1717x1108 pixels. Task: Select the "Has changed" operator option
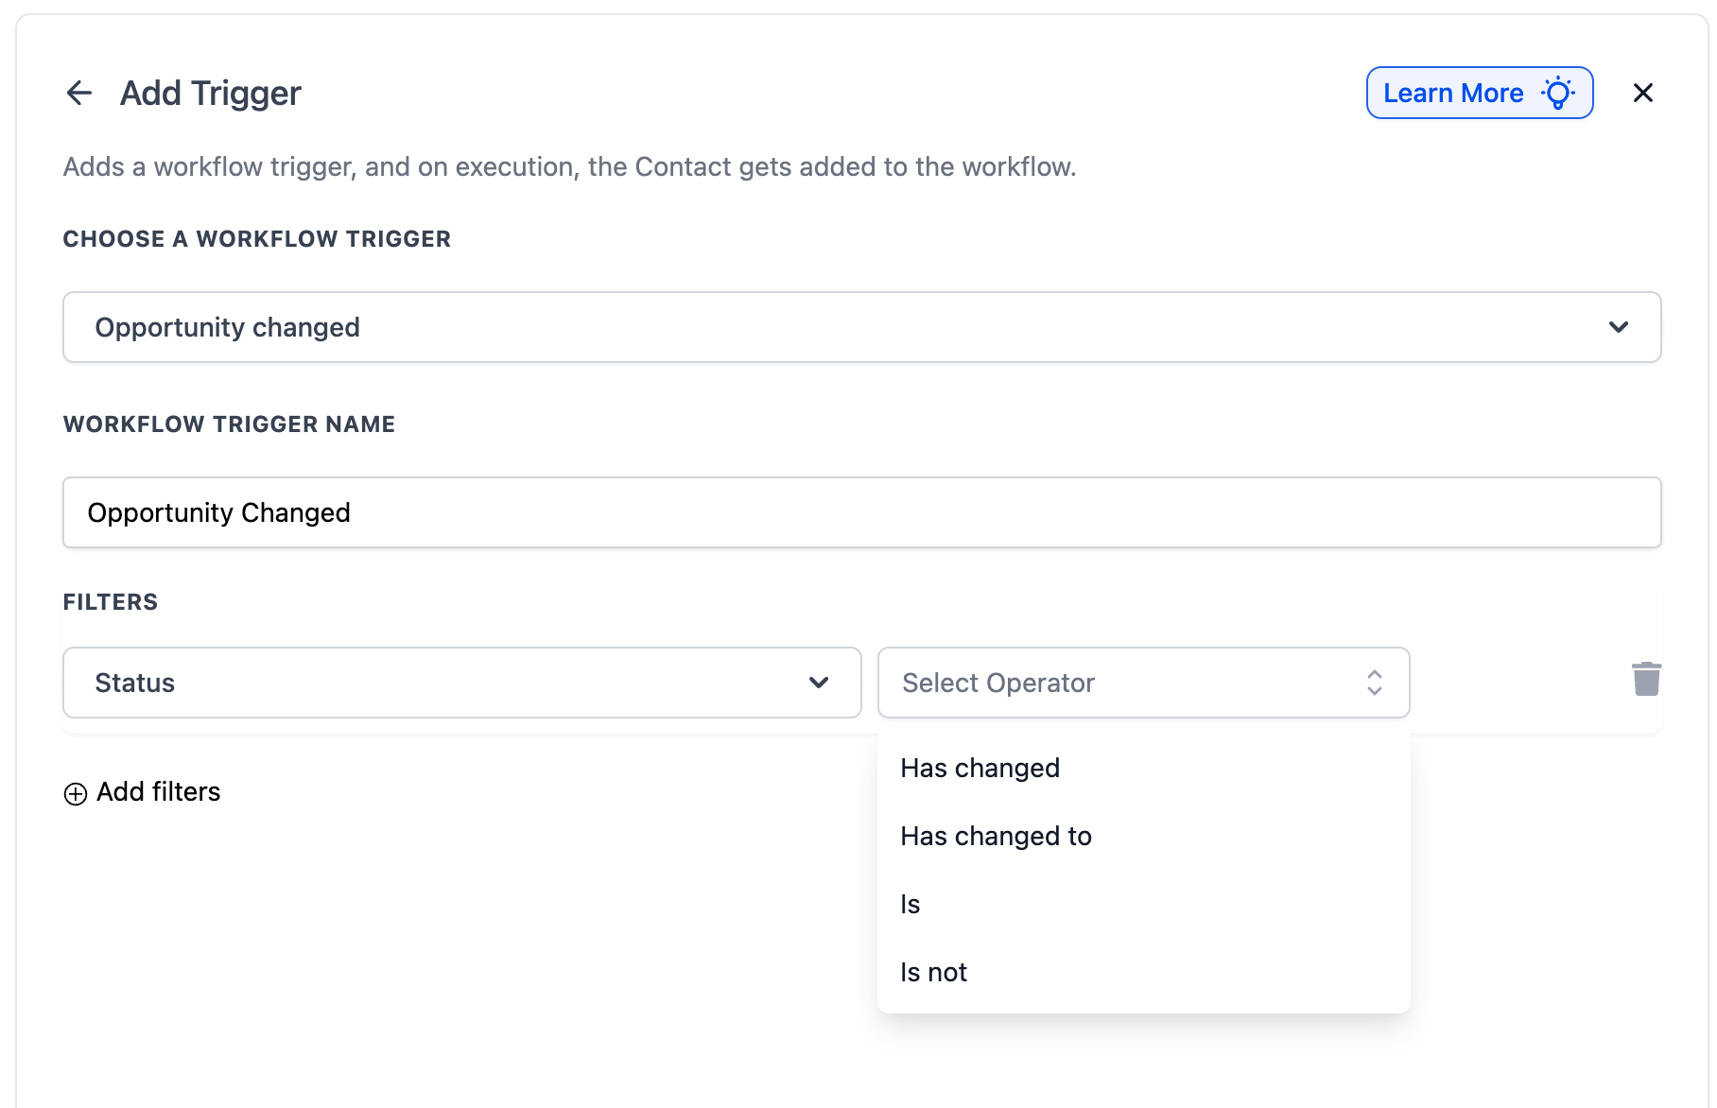coord(980,768)
